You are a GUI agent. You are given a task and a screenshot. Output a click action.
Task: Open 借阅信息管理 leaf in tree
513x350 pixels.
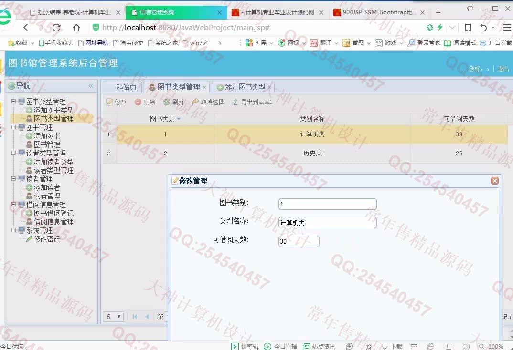click(53, 222)
